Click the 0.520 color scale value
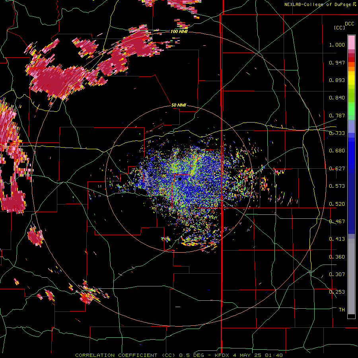This screenshot has height=358, width=358. [x=337, y=204]
